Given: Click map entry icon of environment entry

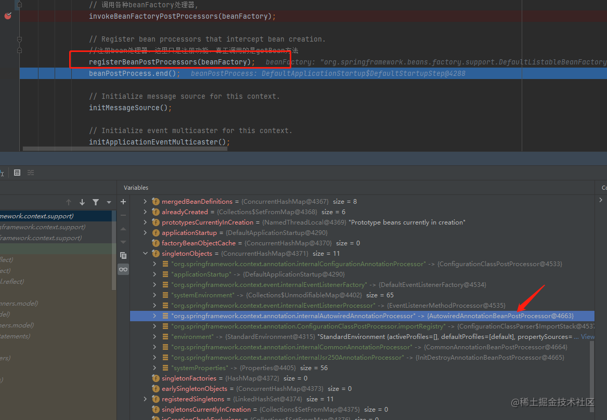Looking at the screenshot, I should 165,337.
